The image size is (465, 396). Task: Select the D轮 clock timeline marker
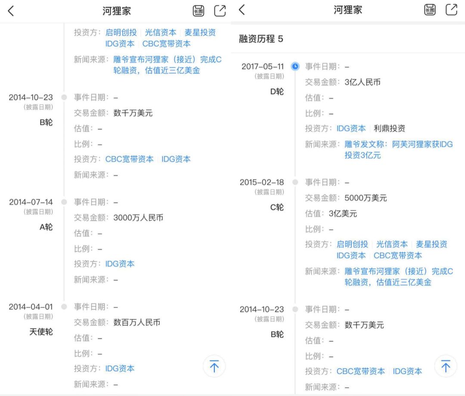tap(295, 66)
